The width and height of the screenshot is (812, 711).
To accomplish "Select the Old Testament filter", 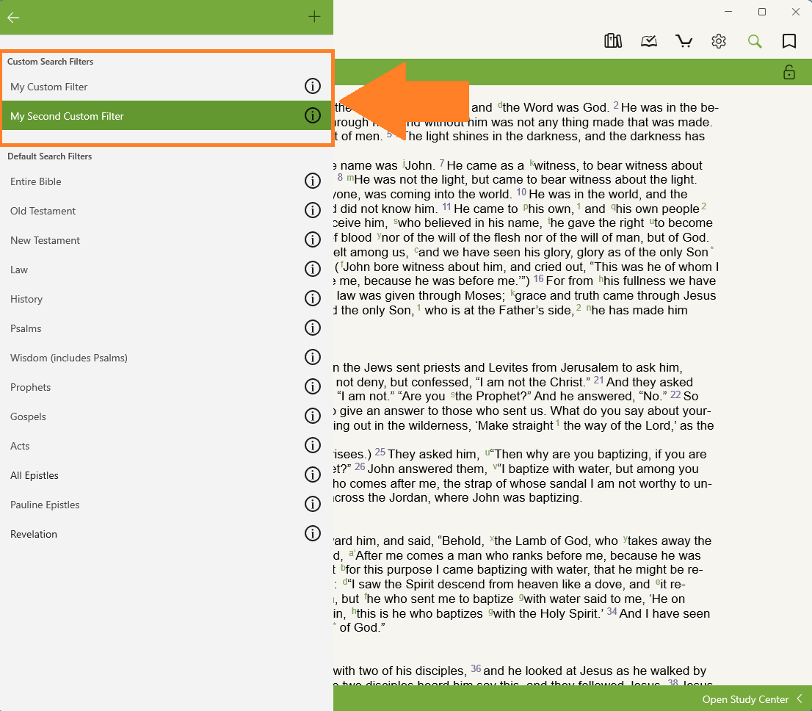I will 43,211.
